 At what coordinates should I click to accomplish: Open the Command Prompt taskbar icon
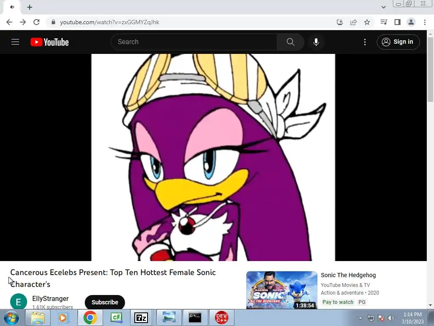[x=195, y=318]
